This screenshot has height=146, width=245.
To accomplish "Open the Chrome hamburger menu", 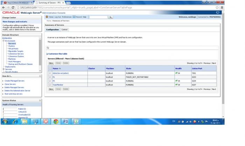I will coord(222,7).
